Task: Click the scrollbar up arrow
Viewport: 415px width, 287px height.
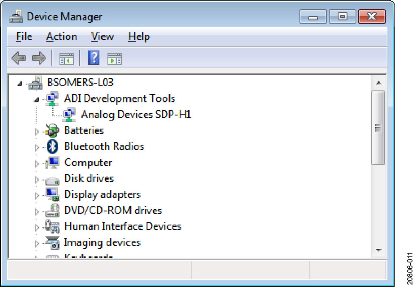Action: [x=378, y=83]
